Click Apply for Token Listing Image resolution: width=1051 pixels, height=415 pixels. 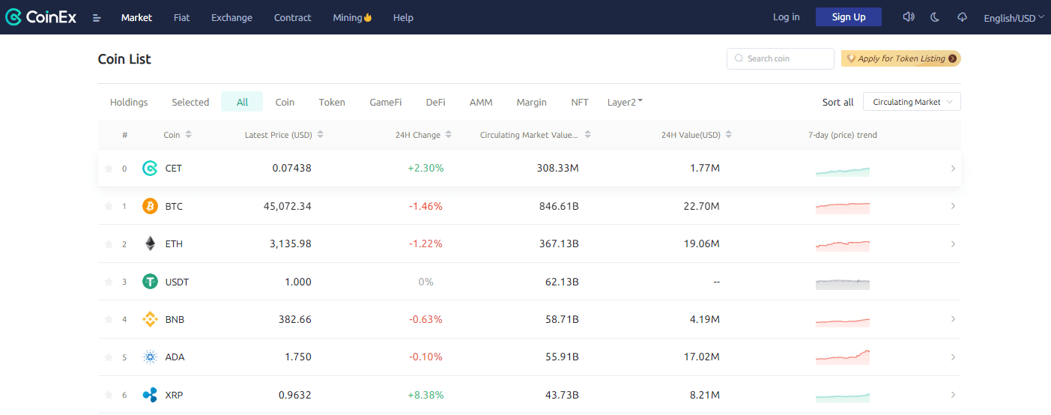point(900,58)
